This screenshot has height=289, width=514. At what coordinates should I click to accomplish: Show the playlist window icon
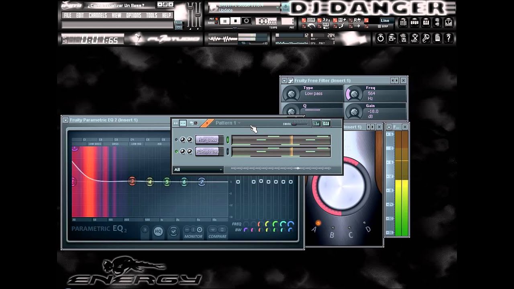click(x=403, y=22)
